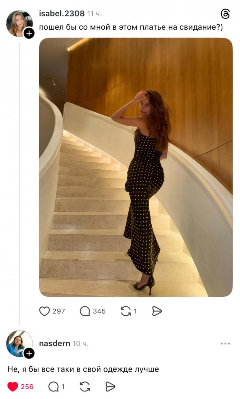240x399 pixels.
Task: Reply to nasdern comment bubble icon
Action: pos(53,387)
